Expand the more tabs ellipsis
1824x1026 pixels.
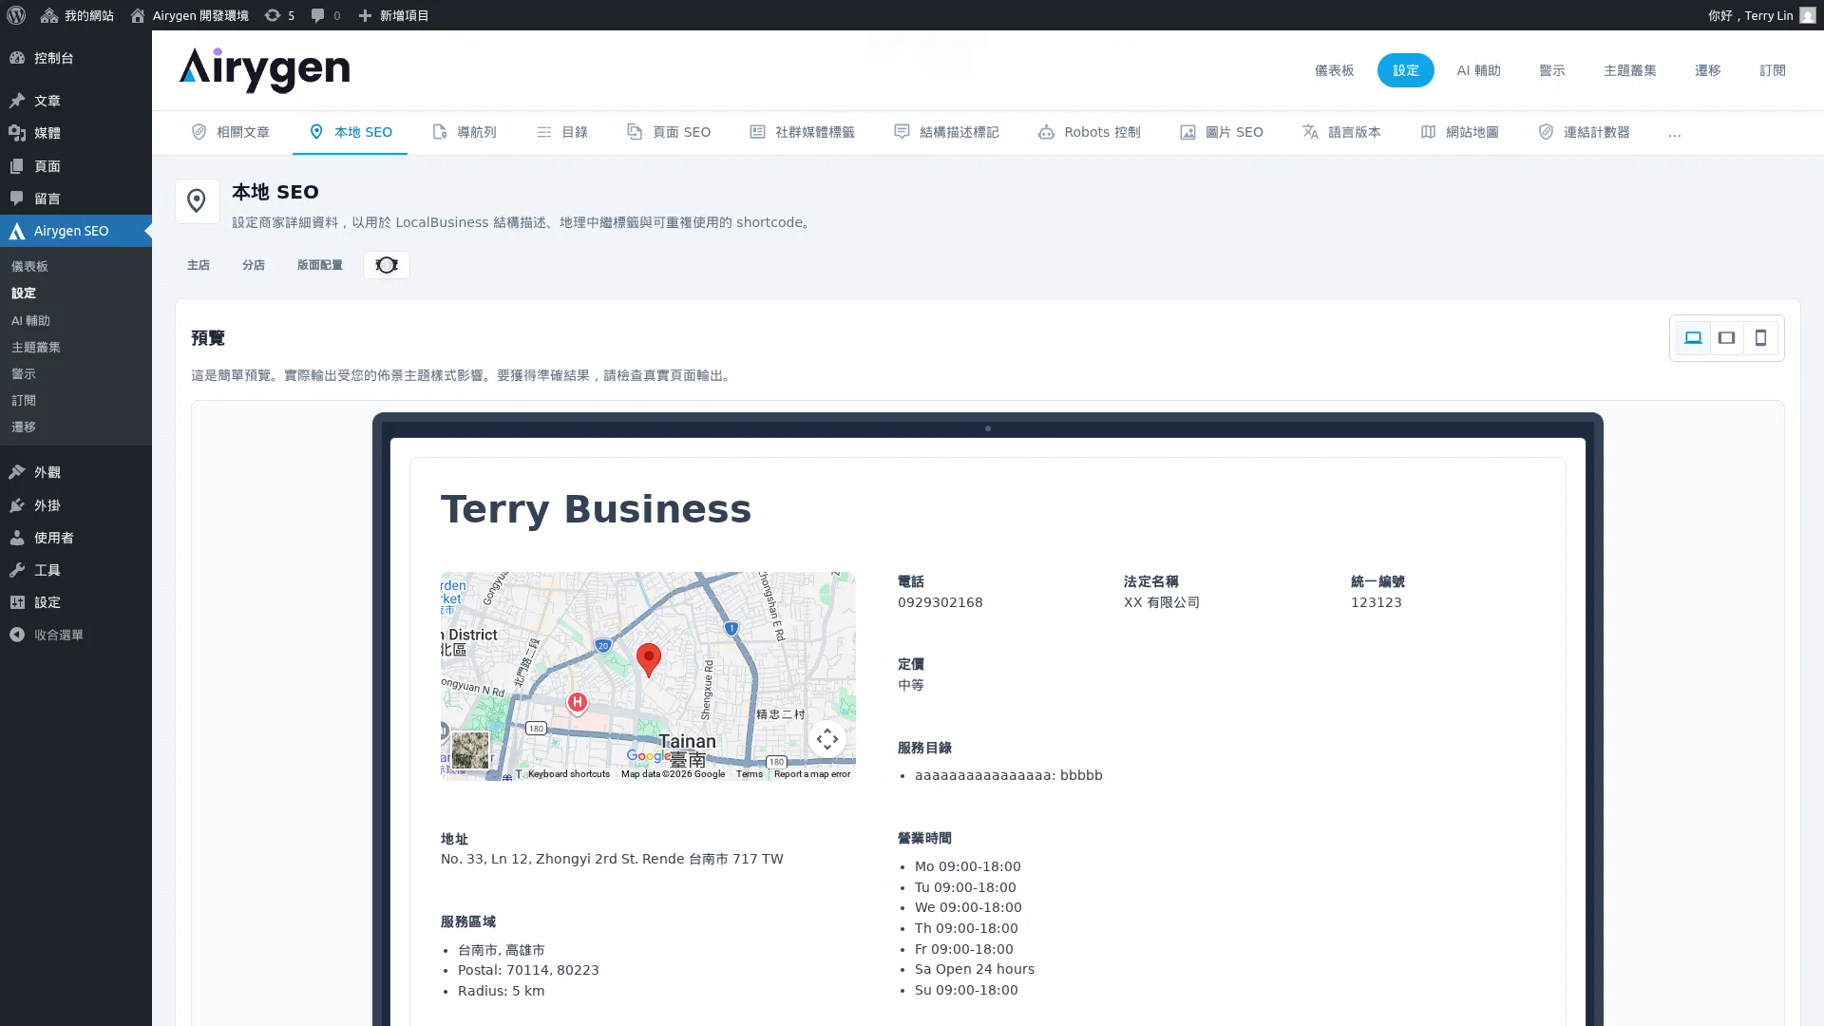1675,133
